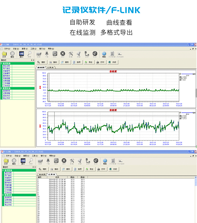Select USB 接口 icon in lower window
The height and width of the screenshot is (223, 197).
[23, 161]
